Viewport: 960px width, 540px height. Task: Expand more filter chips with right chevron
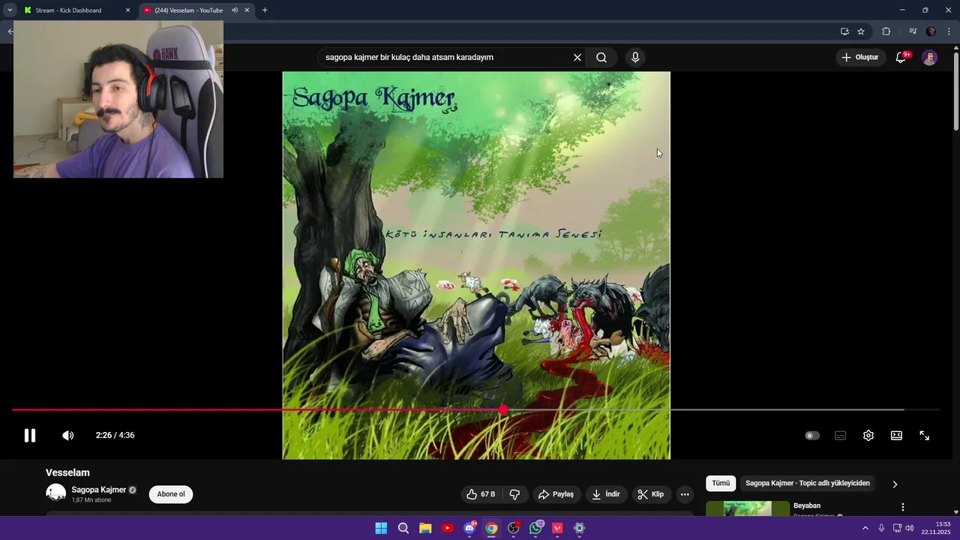coord(895,484)
